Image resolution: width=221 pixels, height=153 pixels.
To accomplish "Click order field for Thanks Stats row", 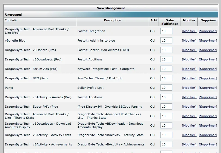I will point(166,116).
